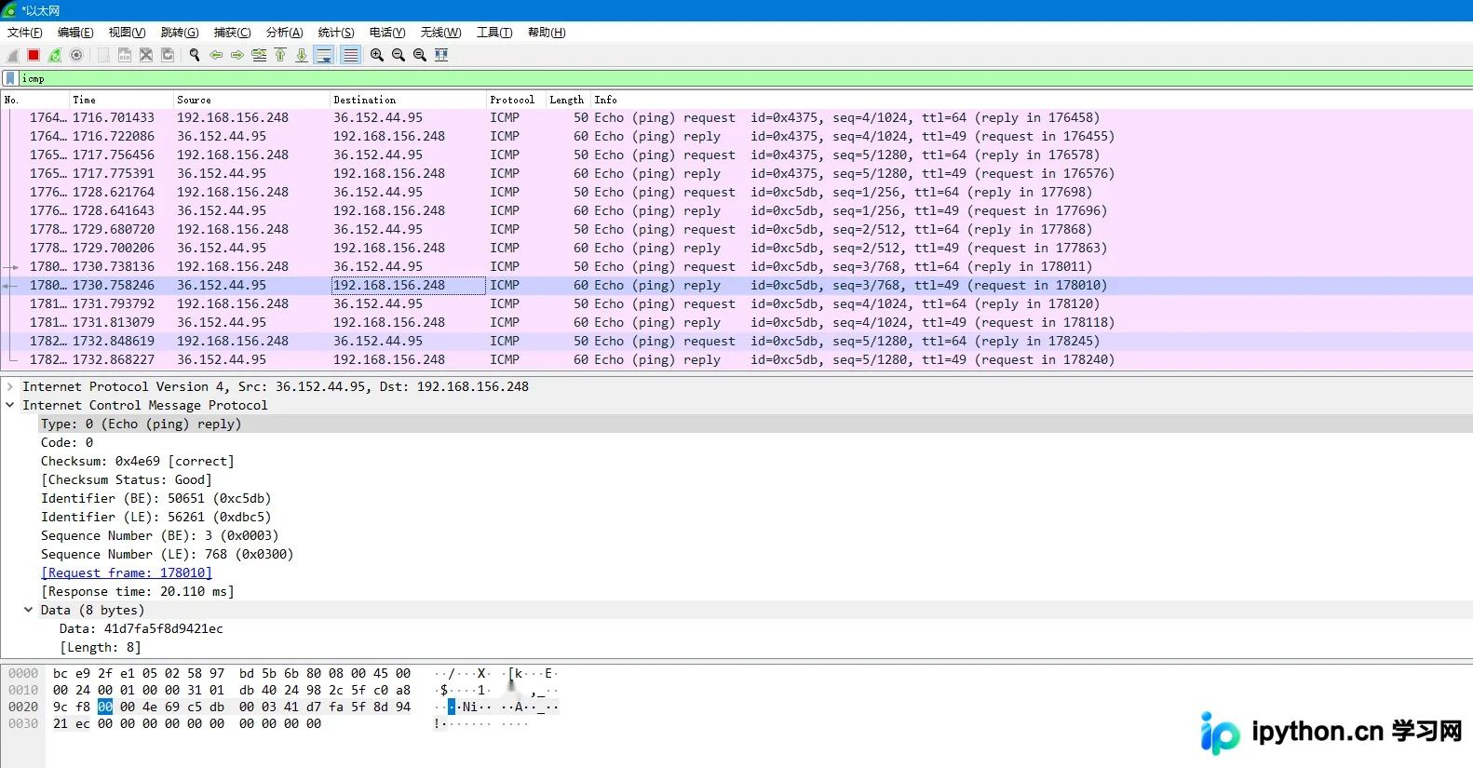Stop the running capture with the red square
Viewport: 1473px width, 768px height.
pyautogui.click(x=34, y=55)
